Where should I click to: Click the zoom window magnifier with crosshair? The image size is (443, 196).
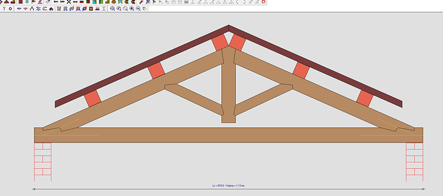(x=113, y=9)
